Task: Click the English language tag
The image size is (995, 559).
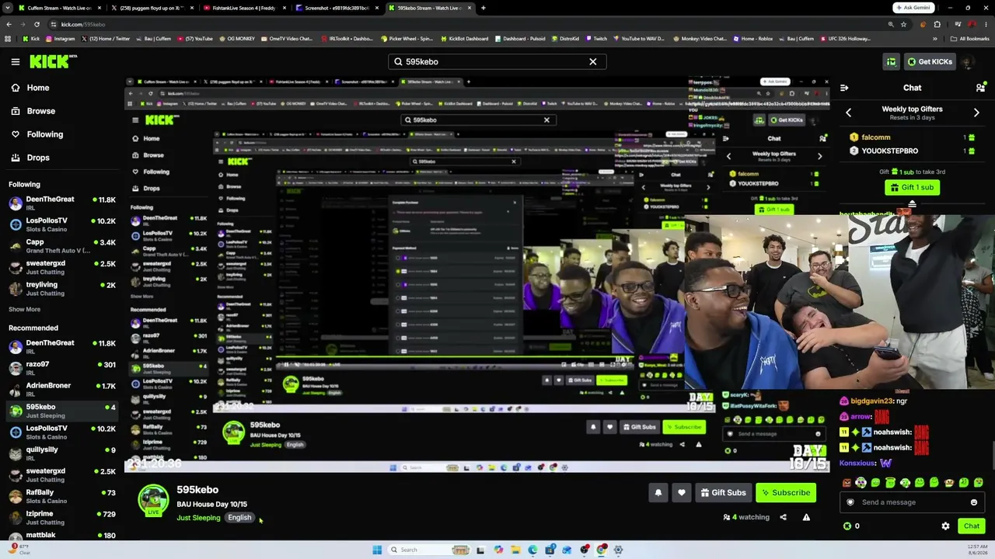Action: click(x=239, y=518)
